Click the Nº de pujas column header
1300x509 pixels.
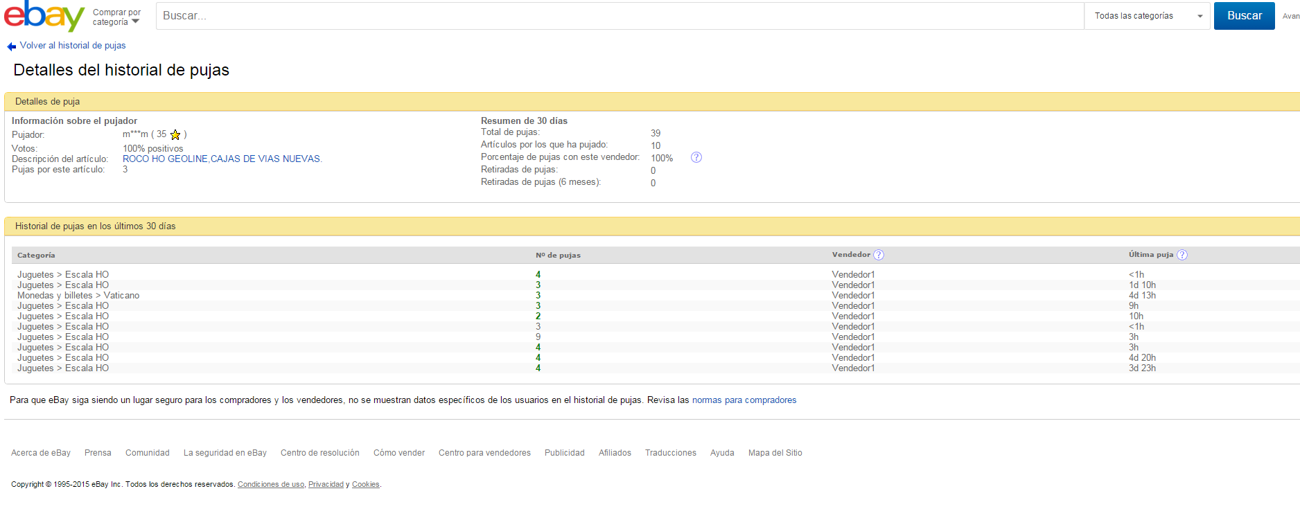558,256
